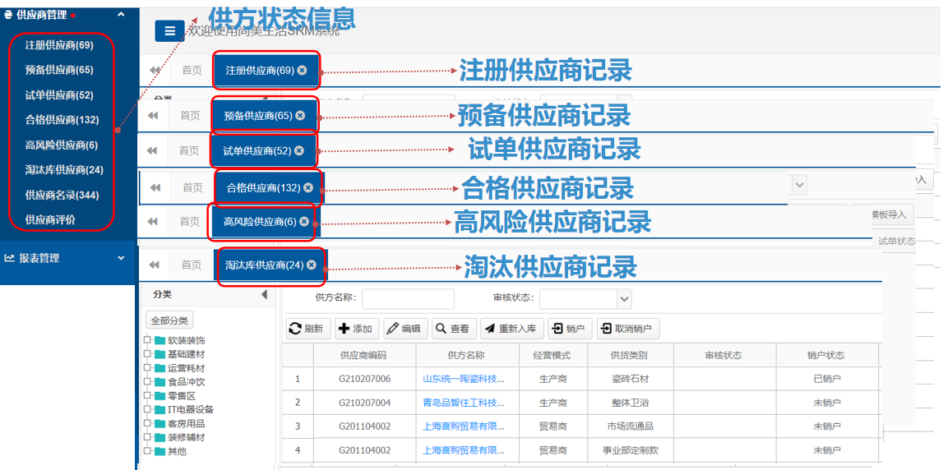Click the 取消销户 button
The width and height of the screenshot is (943, 470).
click(x=627, y=329)
